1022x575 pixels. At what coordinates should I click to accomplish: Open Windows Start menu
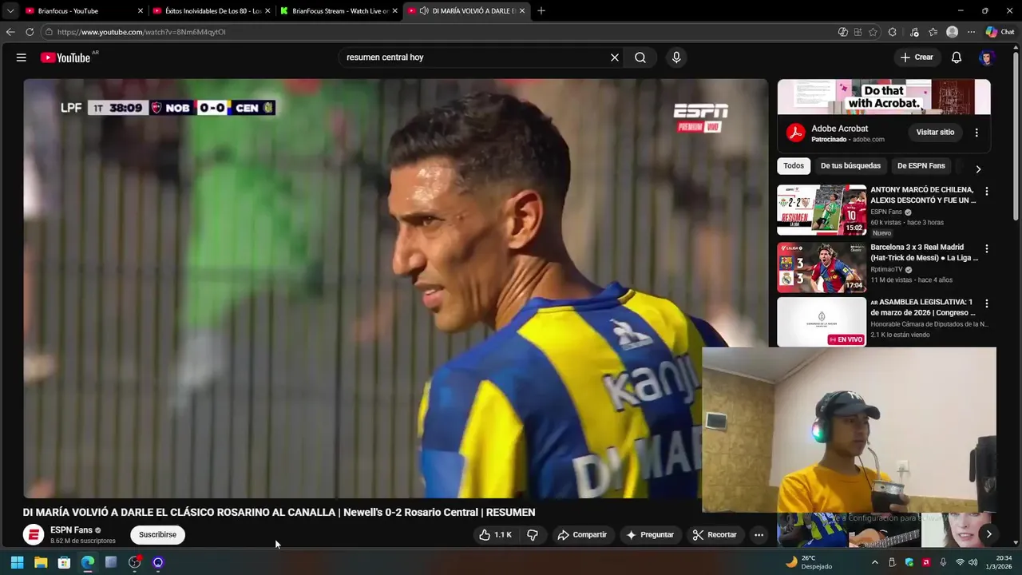tap(17, 562)
